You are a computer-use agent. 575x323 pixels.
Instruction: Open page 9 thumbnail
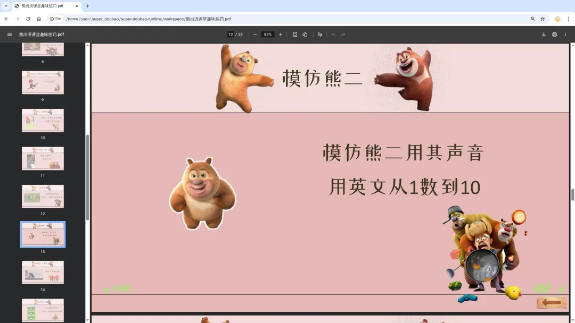tap(43, 82)
